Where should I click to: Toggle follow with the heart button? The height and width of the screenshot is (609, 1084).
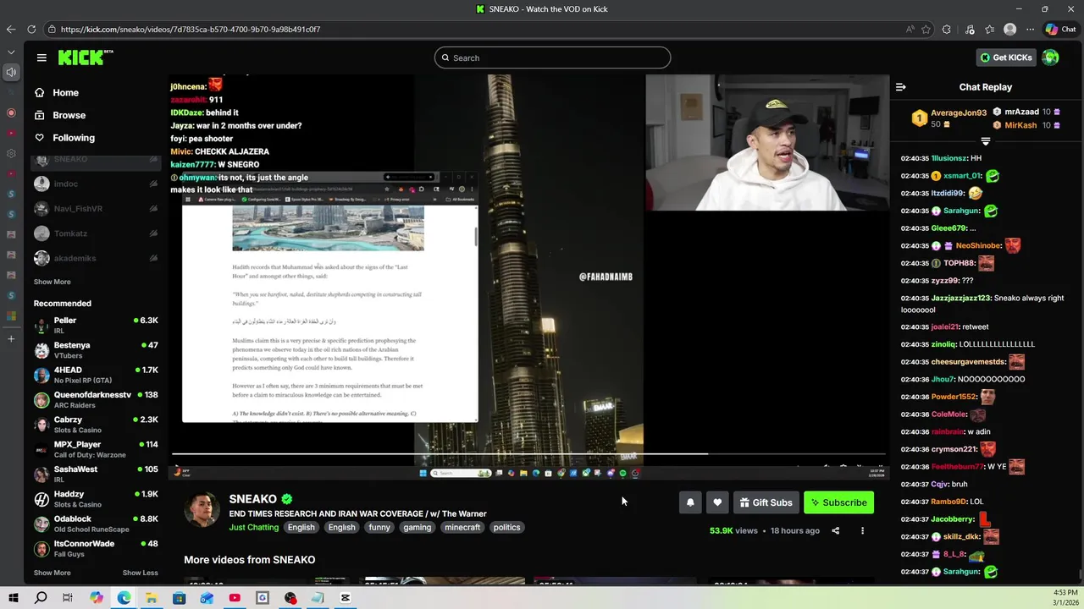pos(717,502)
